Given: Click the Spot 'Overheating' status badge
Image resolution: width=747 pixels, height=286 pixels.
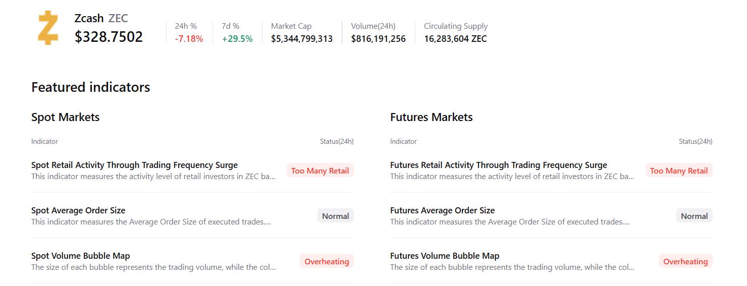Looking at the screenshot, I should [x=327, y=261].
